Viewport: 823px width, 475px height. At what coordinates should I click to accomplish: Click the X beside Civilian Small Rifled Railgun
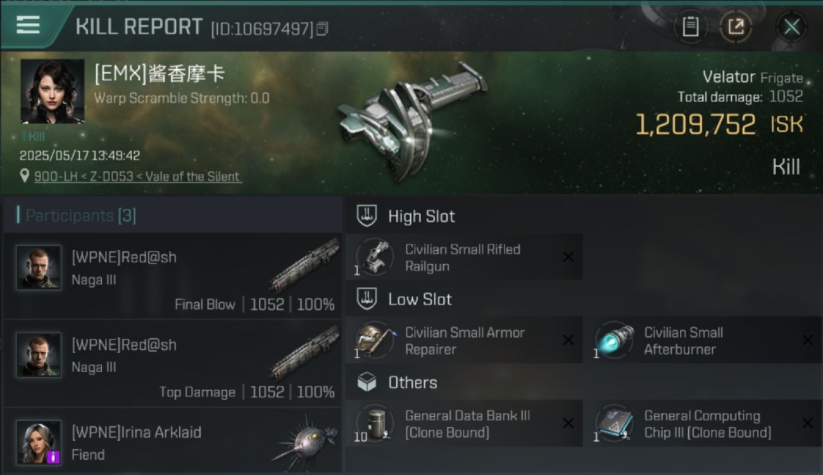point(569,257)
